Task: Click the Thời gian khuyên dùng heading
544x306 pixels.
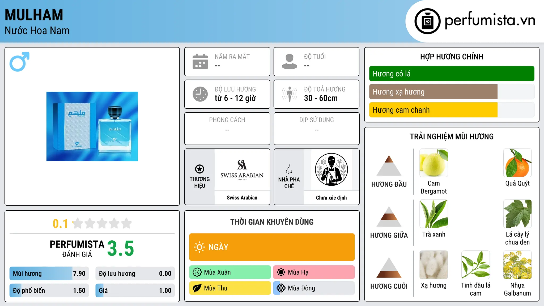Action: [272, 222]
